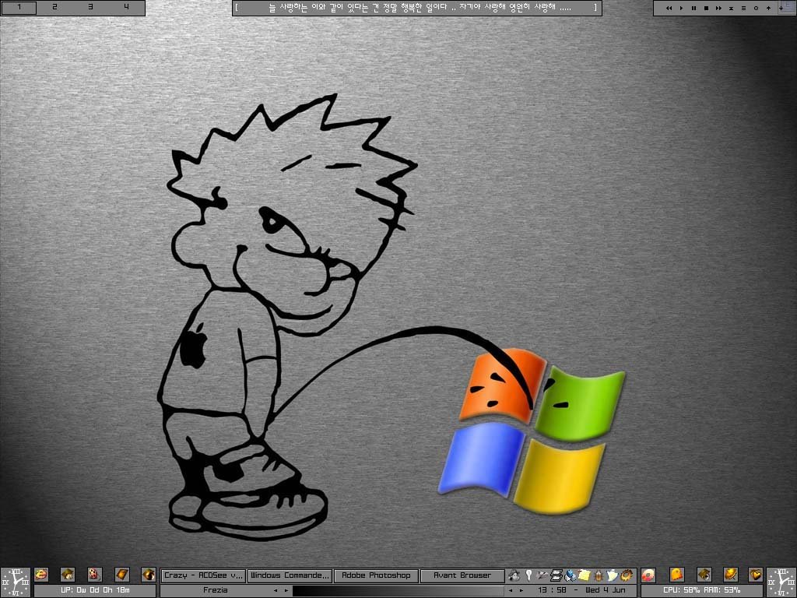Click the UP uptime display

click(95, 590)
